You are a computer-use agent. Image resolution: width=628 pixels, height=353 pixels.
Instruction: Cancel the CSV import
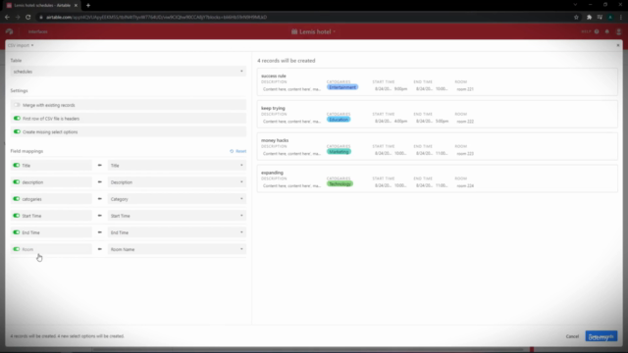(572, 336)
